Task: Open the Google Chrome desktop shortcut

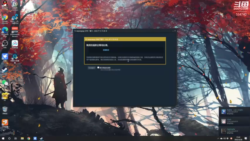Action: tap(5, 18)
